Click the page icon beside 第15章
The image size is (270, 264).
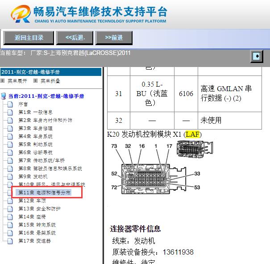tap(10, 225)
